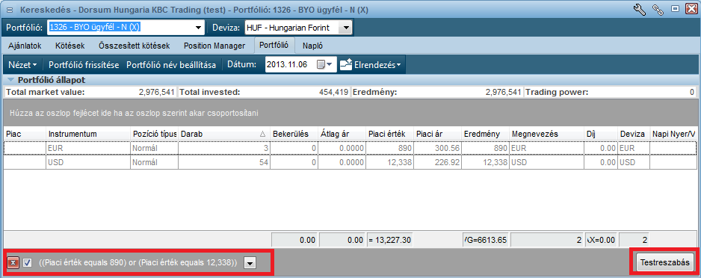This screenshot has height=278, width=701.
Task: Open the filter history dropdown arrow
Action: (250, 263)
